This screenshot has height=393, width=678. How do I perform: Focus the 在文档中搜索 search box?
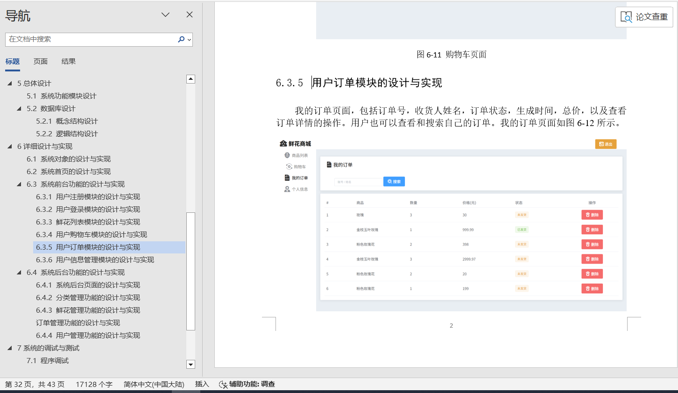tap(91, 40)
